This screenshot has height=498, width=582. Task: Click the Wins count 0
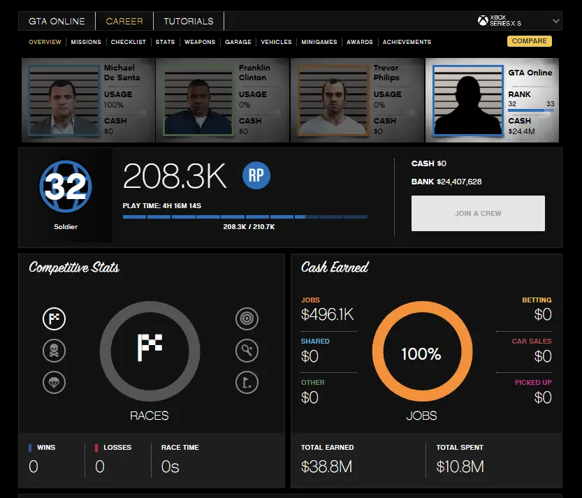point(34,467)
